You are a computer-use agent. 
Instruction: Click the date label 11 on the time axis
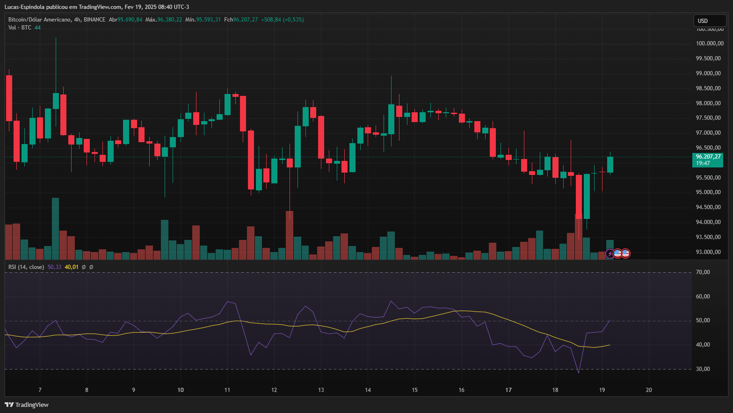[227, 390]
